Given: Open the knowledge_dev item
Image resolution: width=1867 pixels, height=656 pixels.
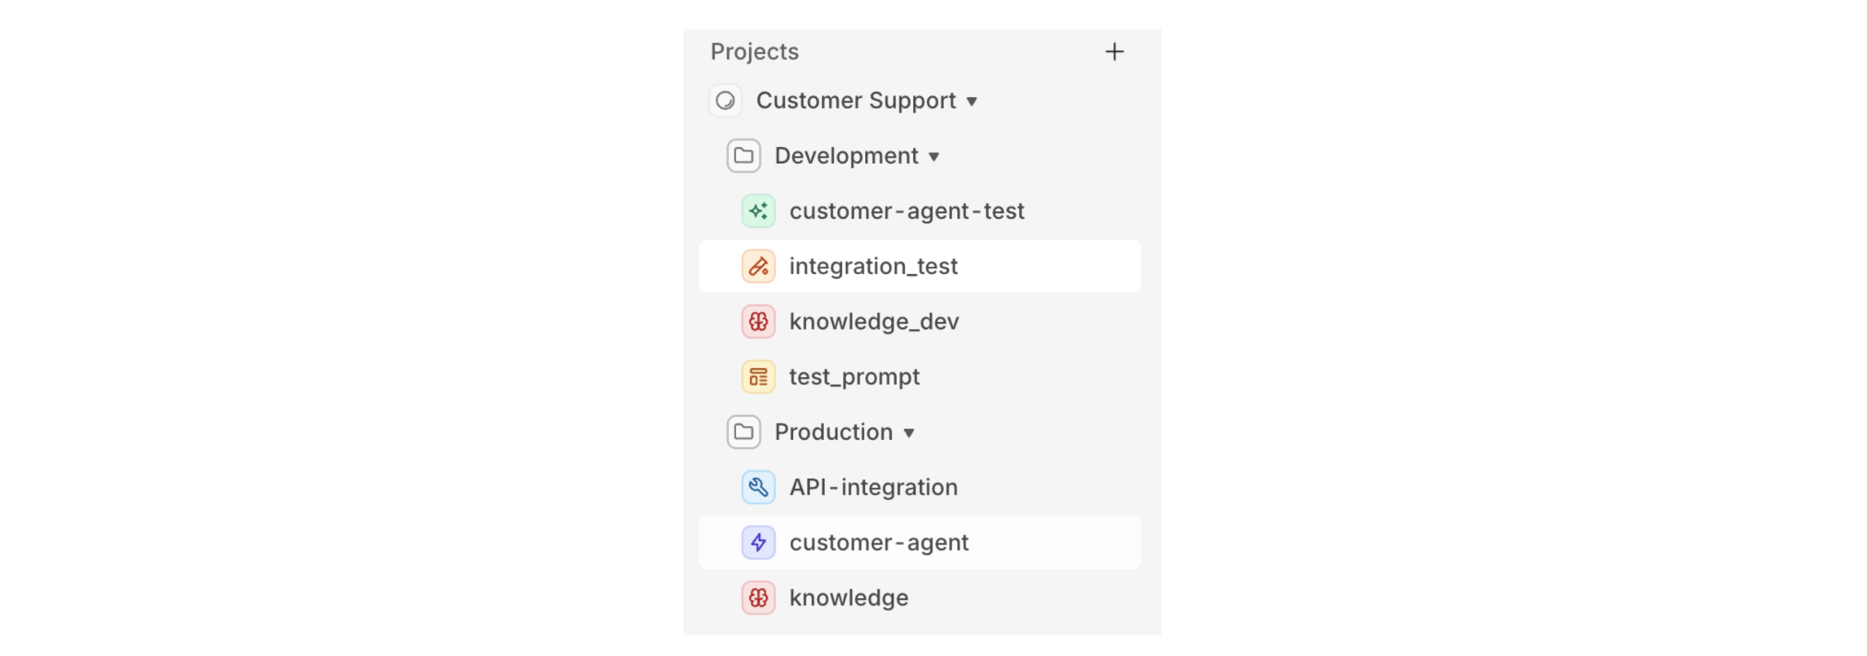Looking at the screenshot, I should [x=873, y=321].
